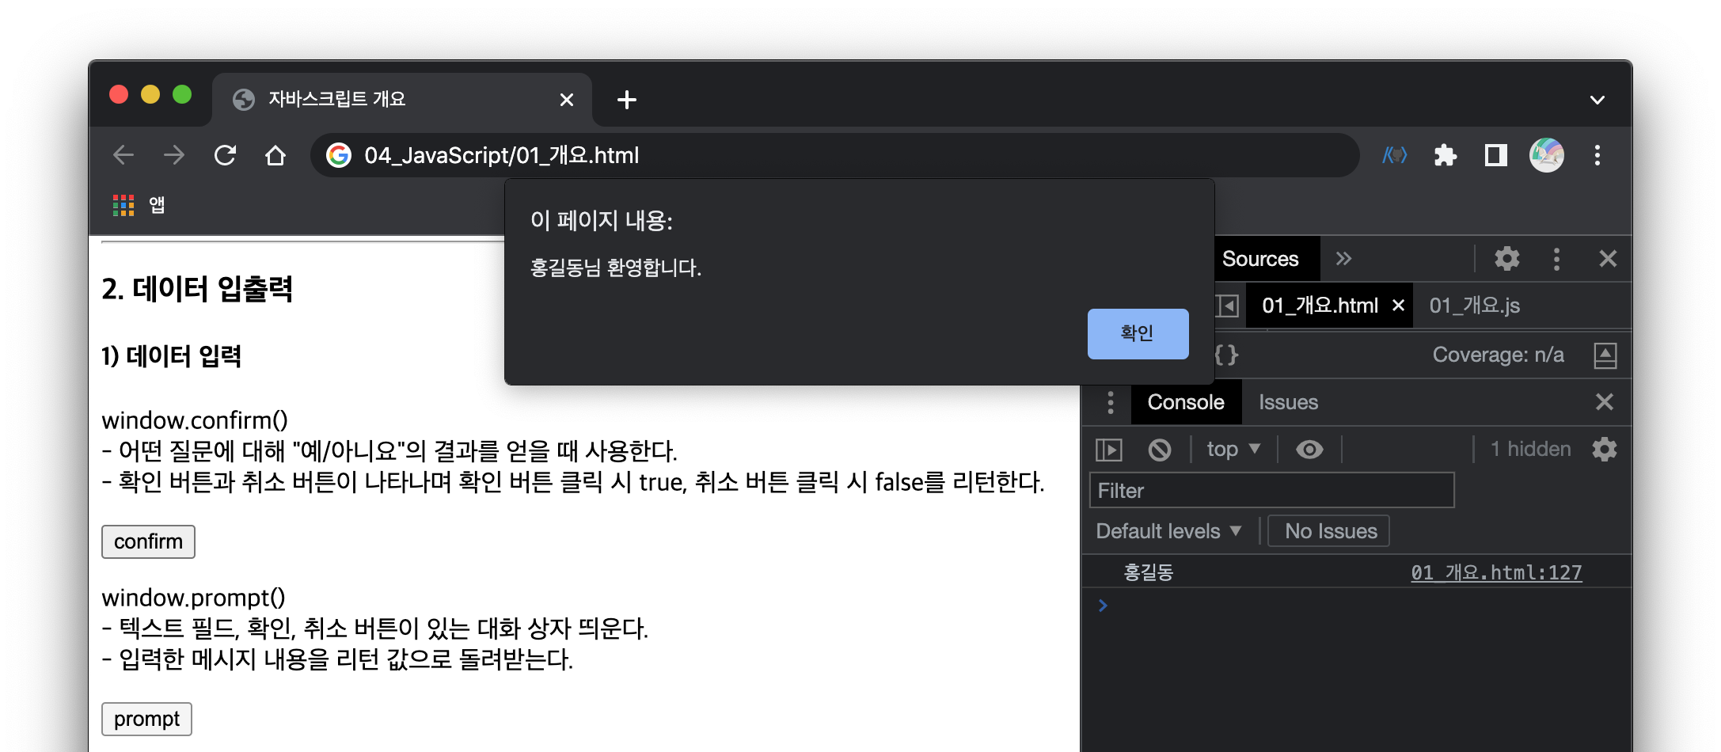Open the drawer's three-dot menu
The image size is (1721, 752).
click(1111, 402)
